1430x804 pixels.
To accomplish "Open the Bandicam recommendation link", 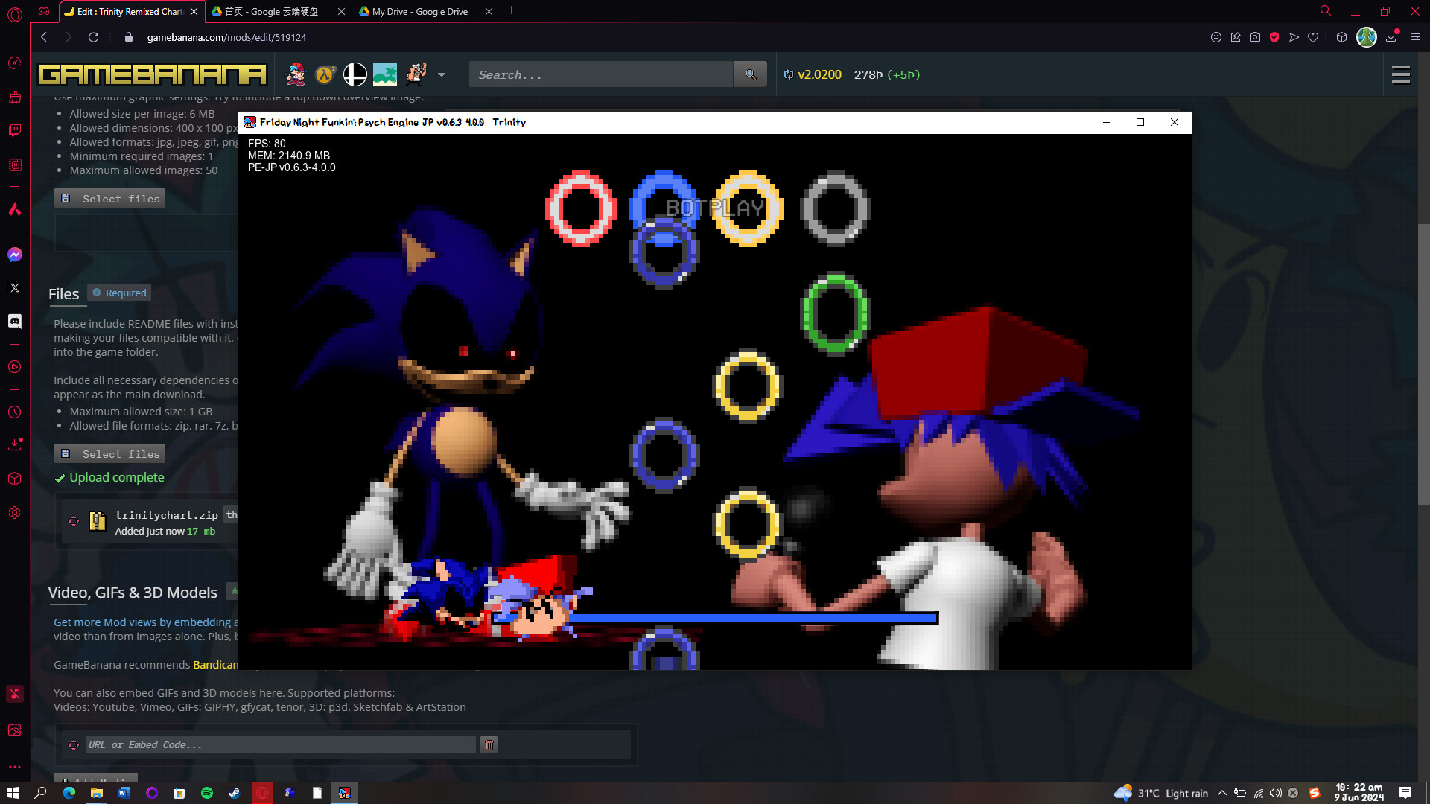I will pos(215,664).
